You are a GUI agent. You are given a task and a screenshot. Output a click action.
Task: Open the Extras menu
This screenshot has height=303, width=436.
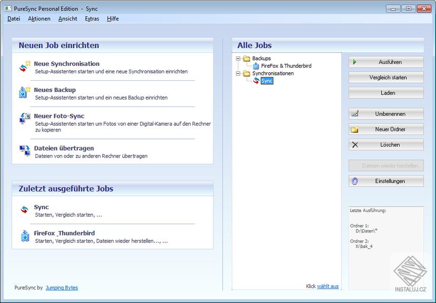point(92,19)
